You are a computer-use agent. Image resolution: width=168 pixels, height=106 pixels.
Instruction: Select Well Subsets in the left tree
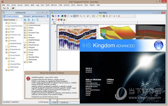click(x=14, y=67)
